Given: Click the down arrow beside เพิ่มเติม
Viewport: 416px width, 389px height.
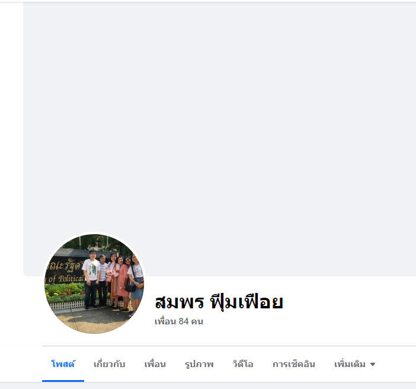Looking at the screenshot, I should tap(373, 364).
